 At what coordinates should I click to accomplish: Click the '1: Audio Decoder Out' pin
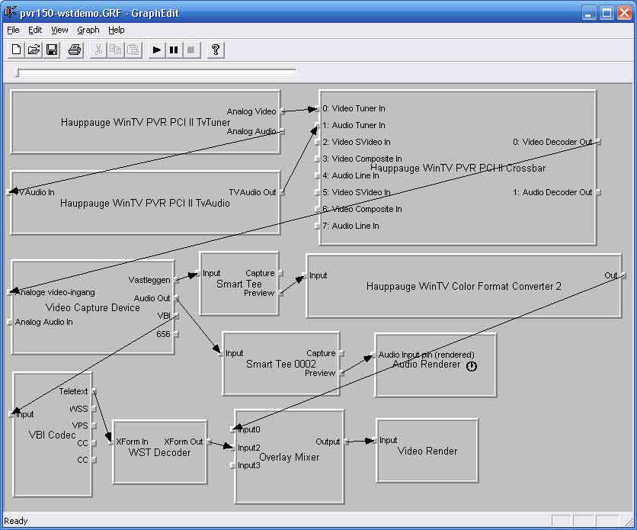598,192
